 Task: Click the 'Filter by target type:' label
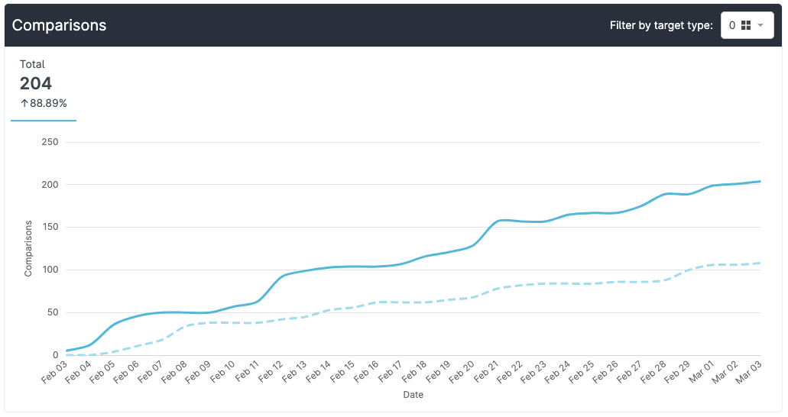coord(661,25)
